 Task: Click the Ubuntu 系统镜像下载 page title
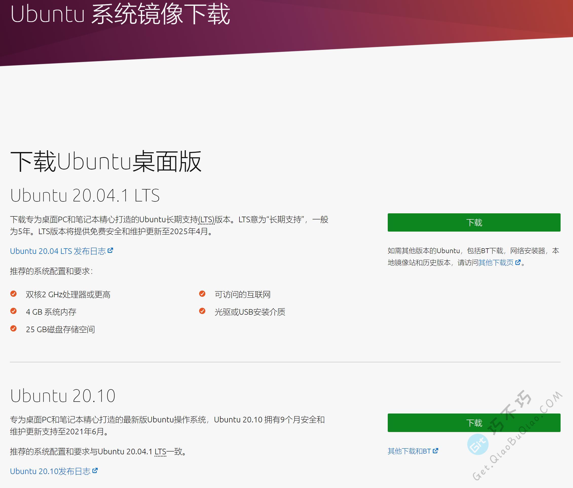click(x=120, y=14)
